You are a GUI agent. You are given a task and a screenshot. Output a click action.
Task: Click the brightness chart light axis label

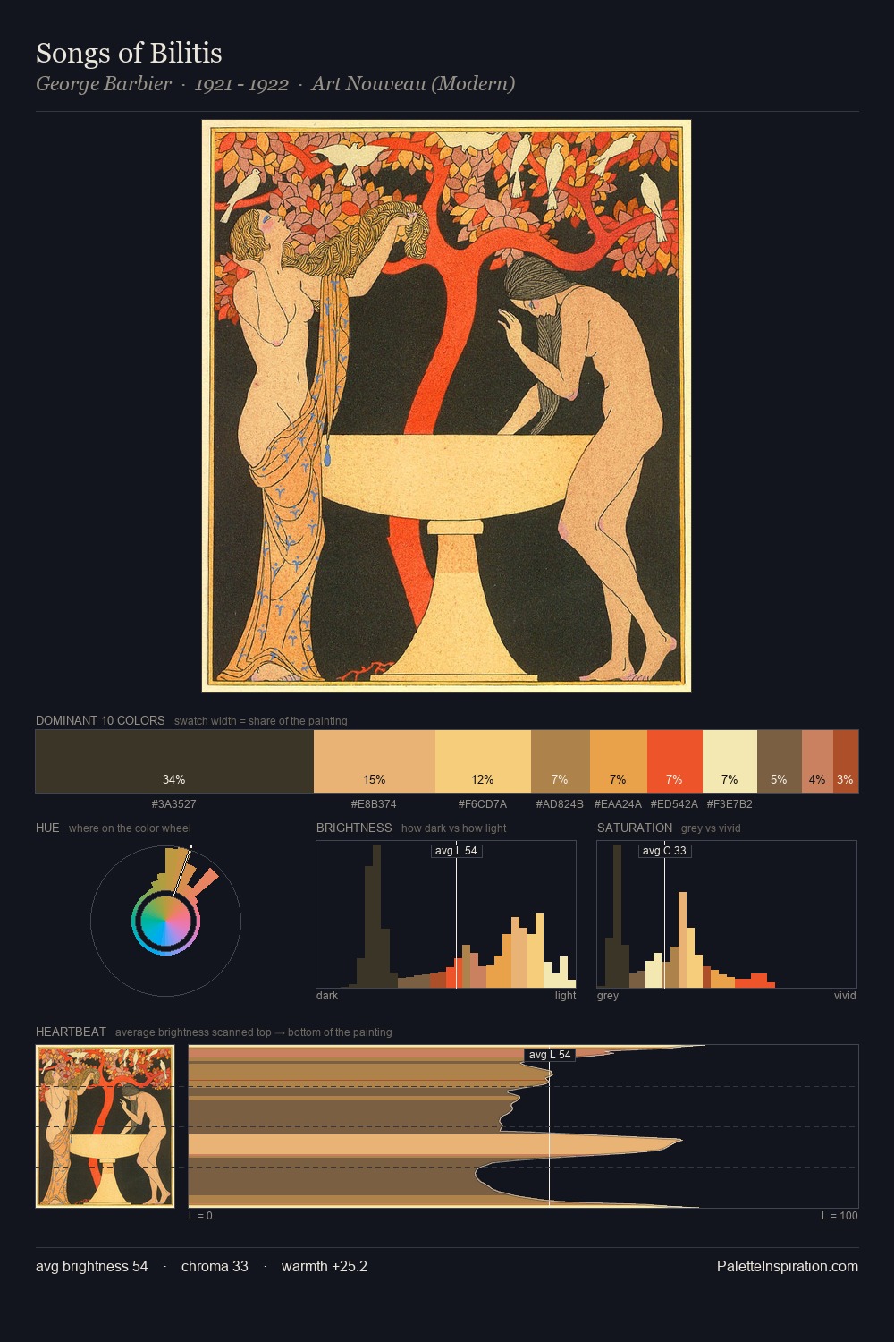coord(566,996)
